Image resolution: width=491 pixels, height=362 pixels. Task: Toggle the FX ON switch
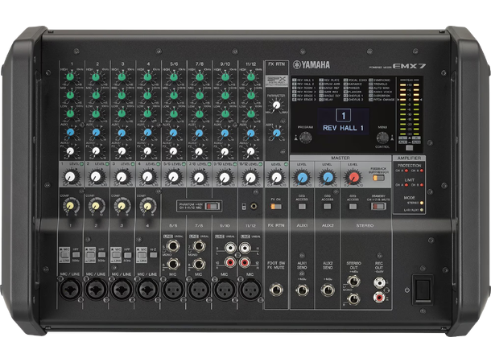click(x=276, y=207)
